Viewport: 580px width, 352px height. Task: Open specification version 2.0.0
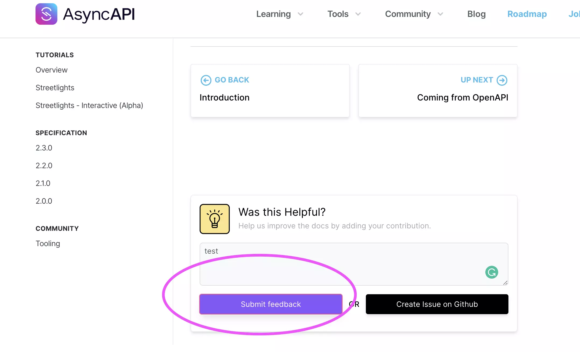(x=44, y=201)
